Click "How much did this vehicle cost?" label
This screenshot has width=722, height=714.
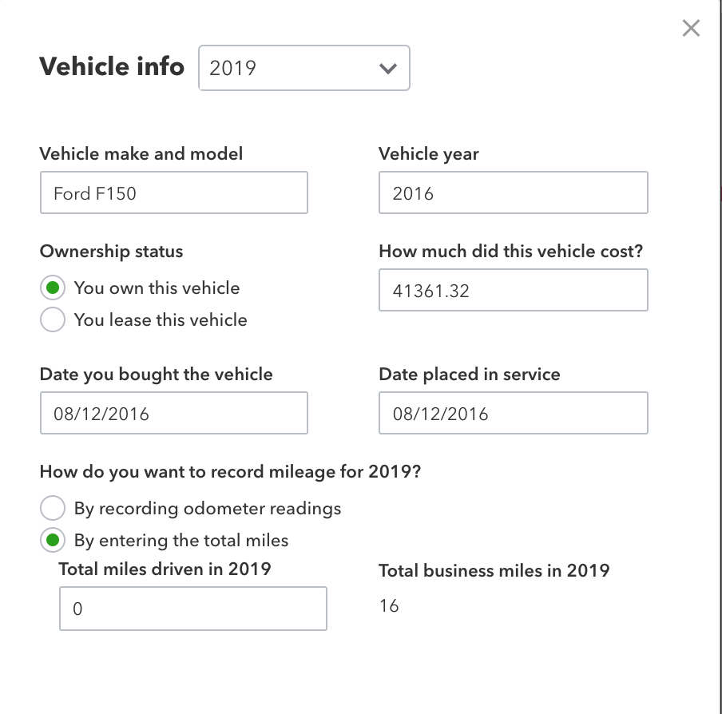click(510, 252)
